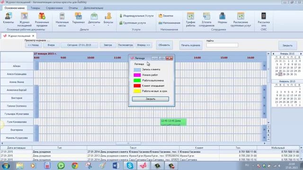Click the Дата активации column header

16,148
